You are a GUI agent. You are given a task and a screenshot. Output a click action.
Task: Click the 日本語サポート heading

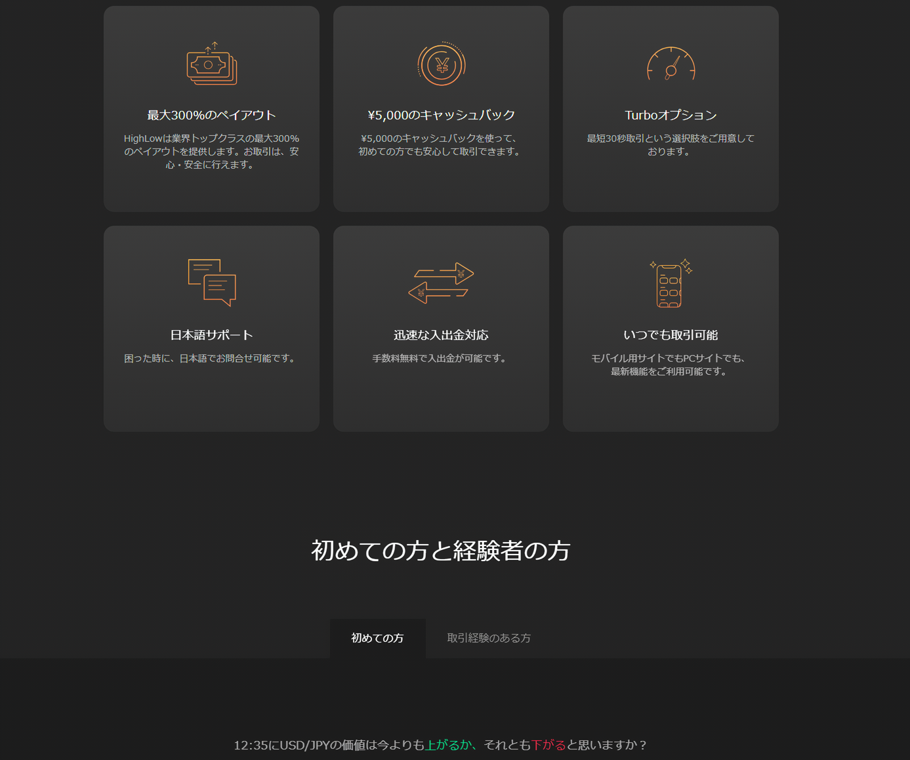pos(211,335)
